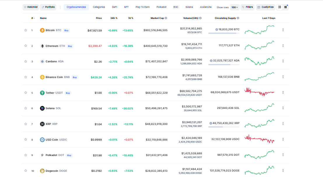This screenshot has height=177, width=323.
Task: Star Bitcoin to add to watchlist
Action: click(x=26, y=30)
